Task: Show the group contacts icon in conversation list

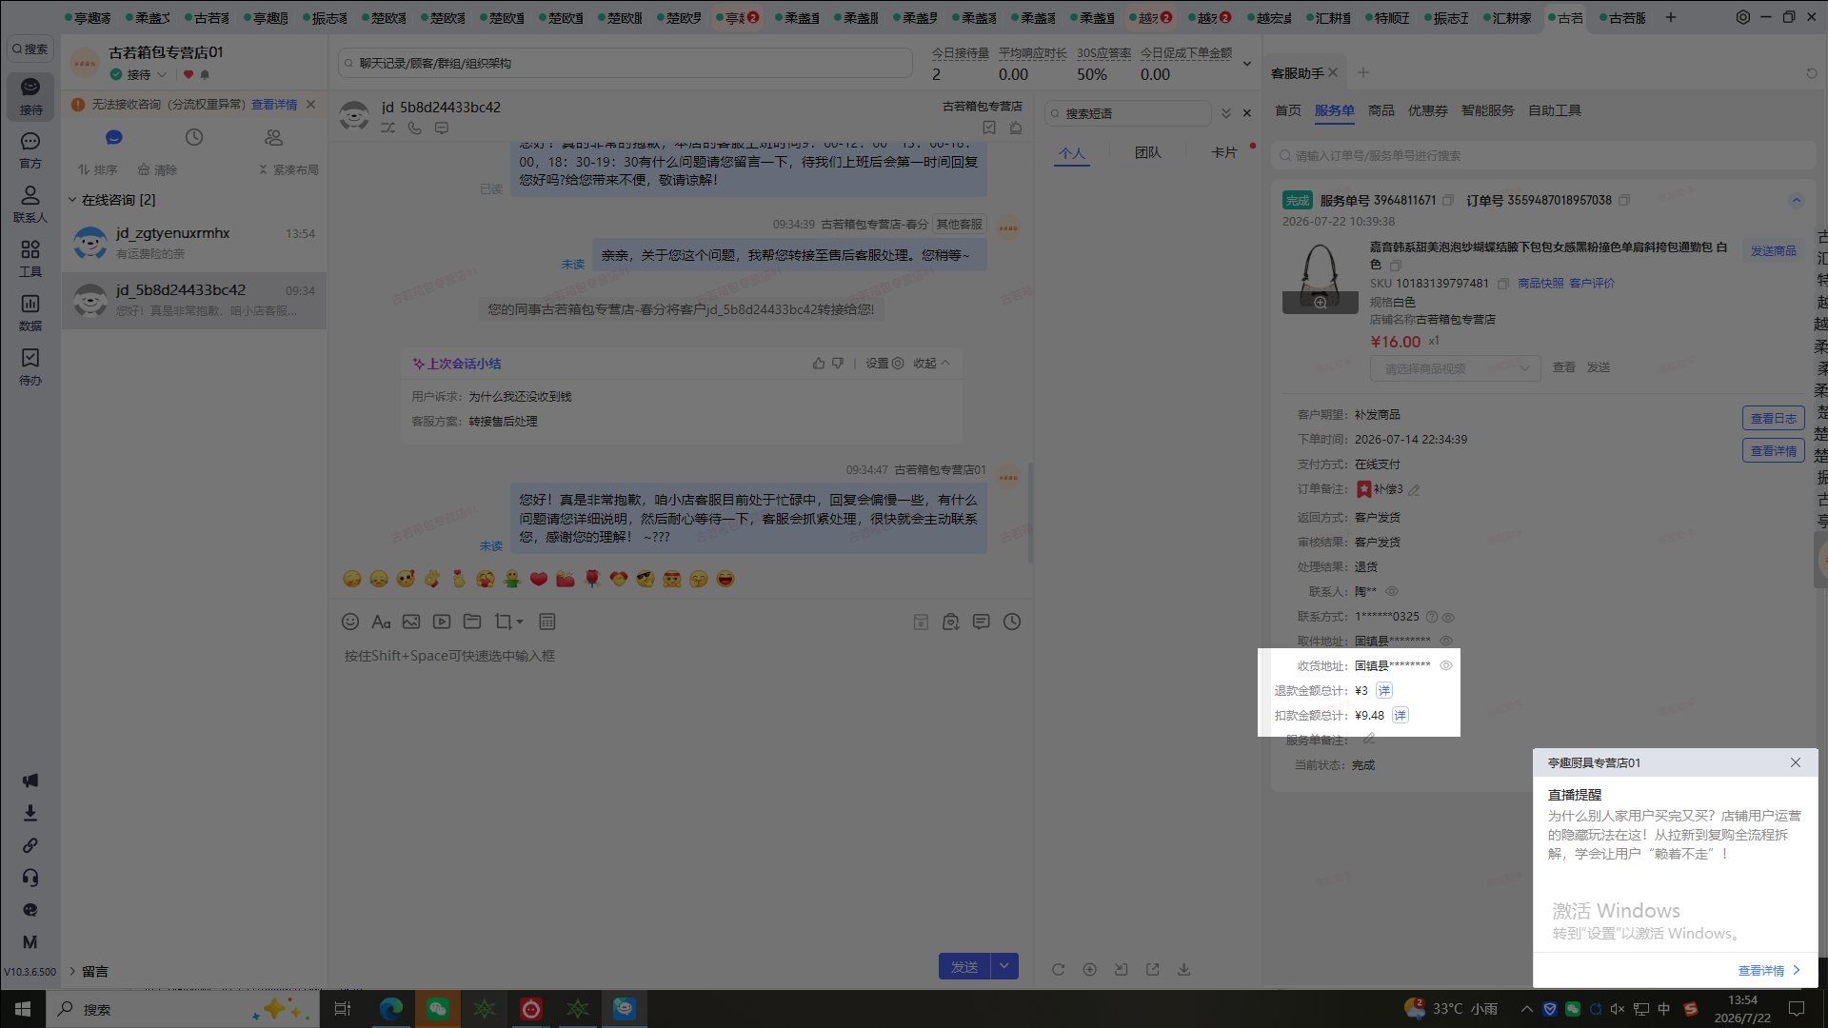Action: 274,137
